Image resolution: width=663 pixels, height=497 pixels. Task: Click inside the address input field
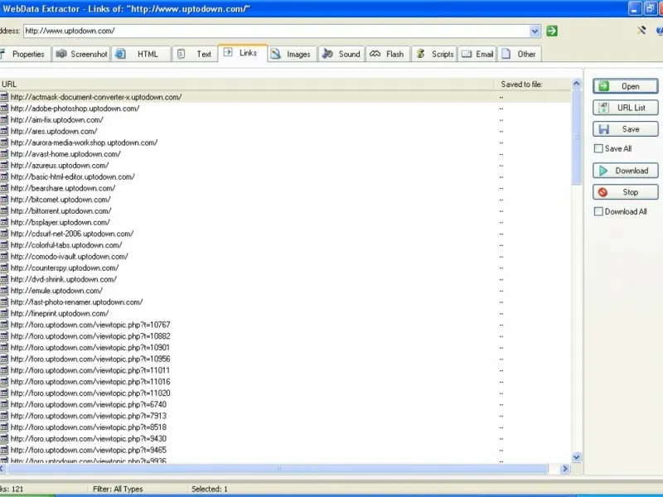coord(277,31)
